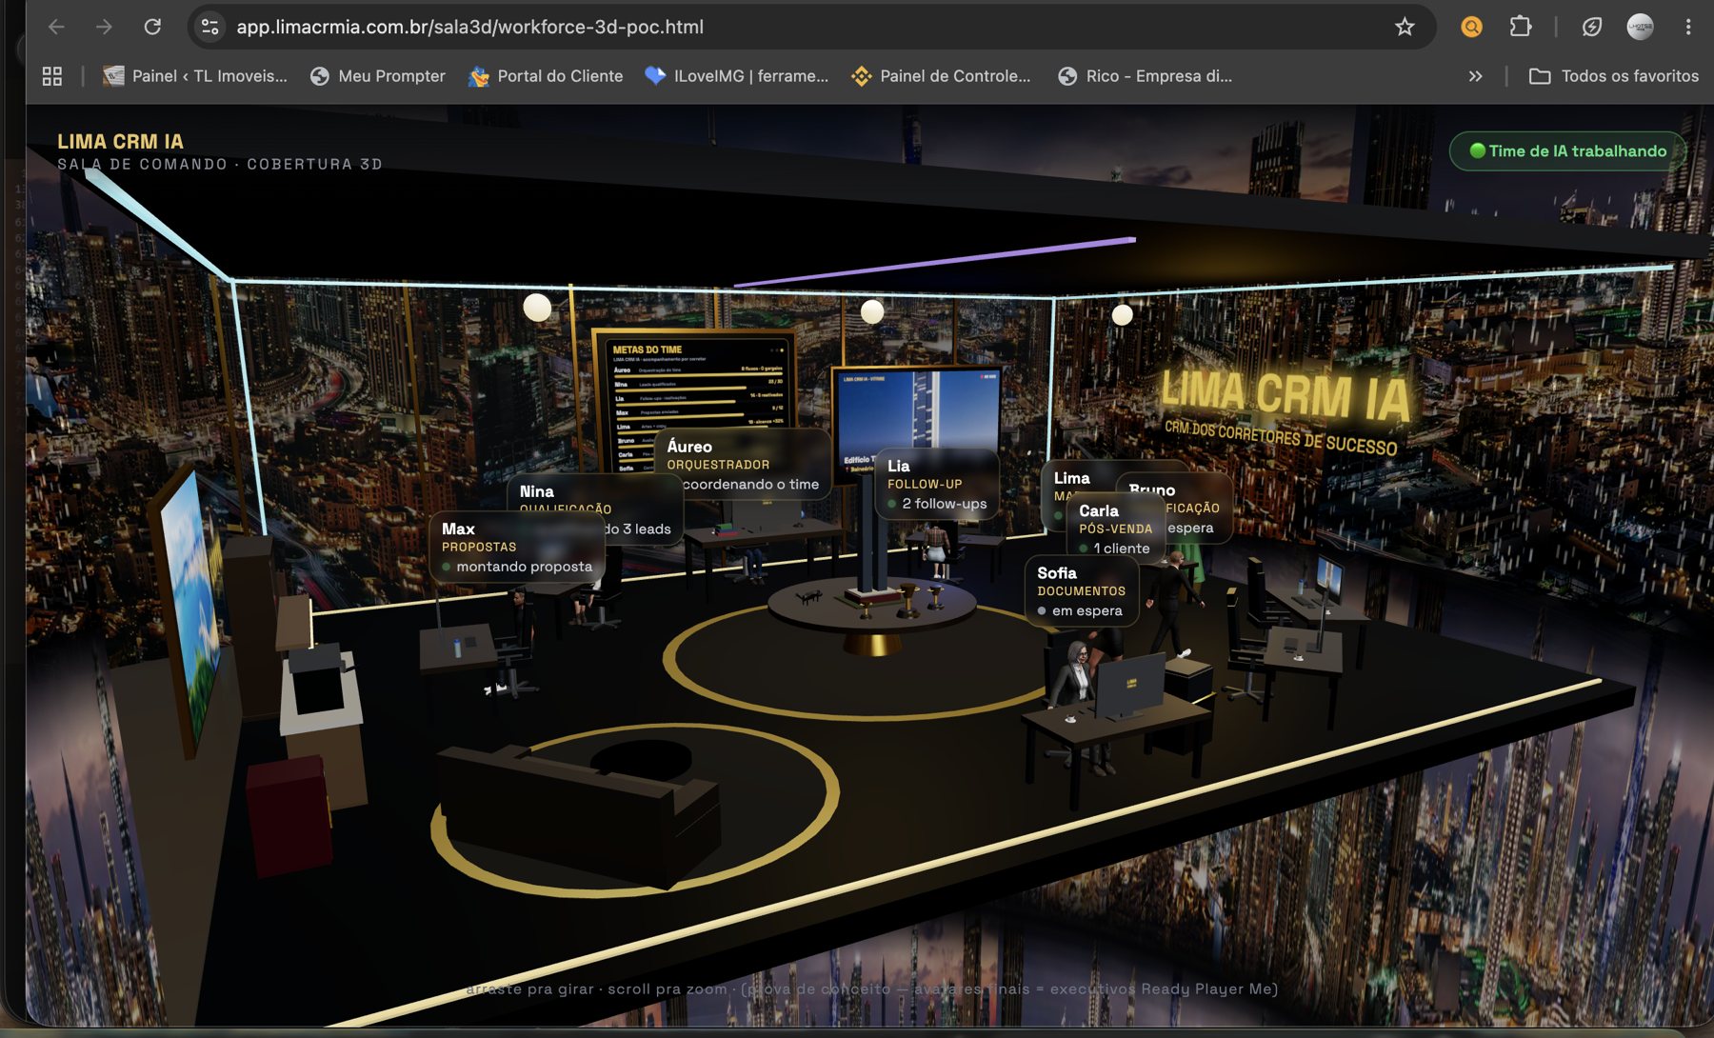
Task: Open Painel de Controle bookmark
Action: pos(941,76)
